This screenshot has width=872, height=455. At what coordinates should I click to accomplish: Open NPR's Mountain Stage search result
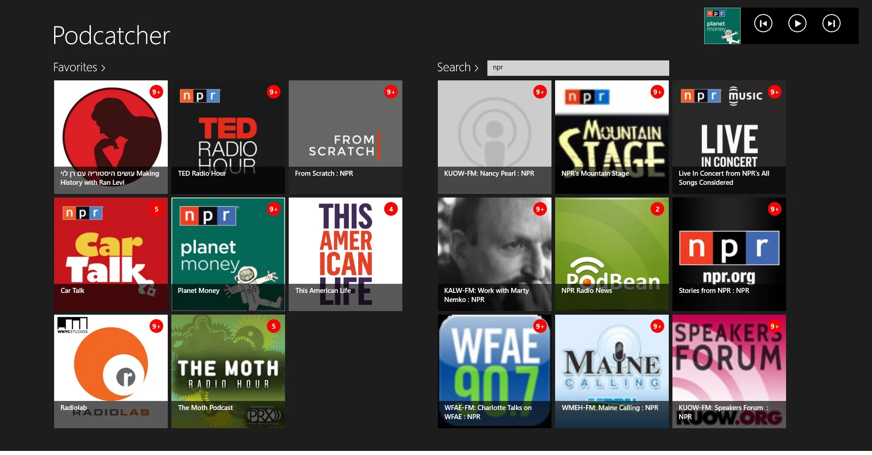[x=612, y=137]
